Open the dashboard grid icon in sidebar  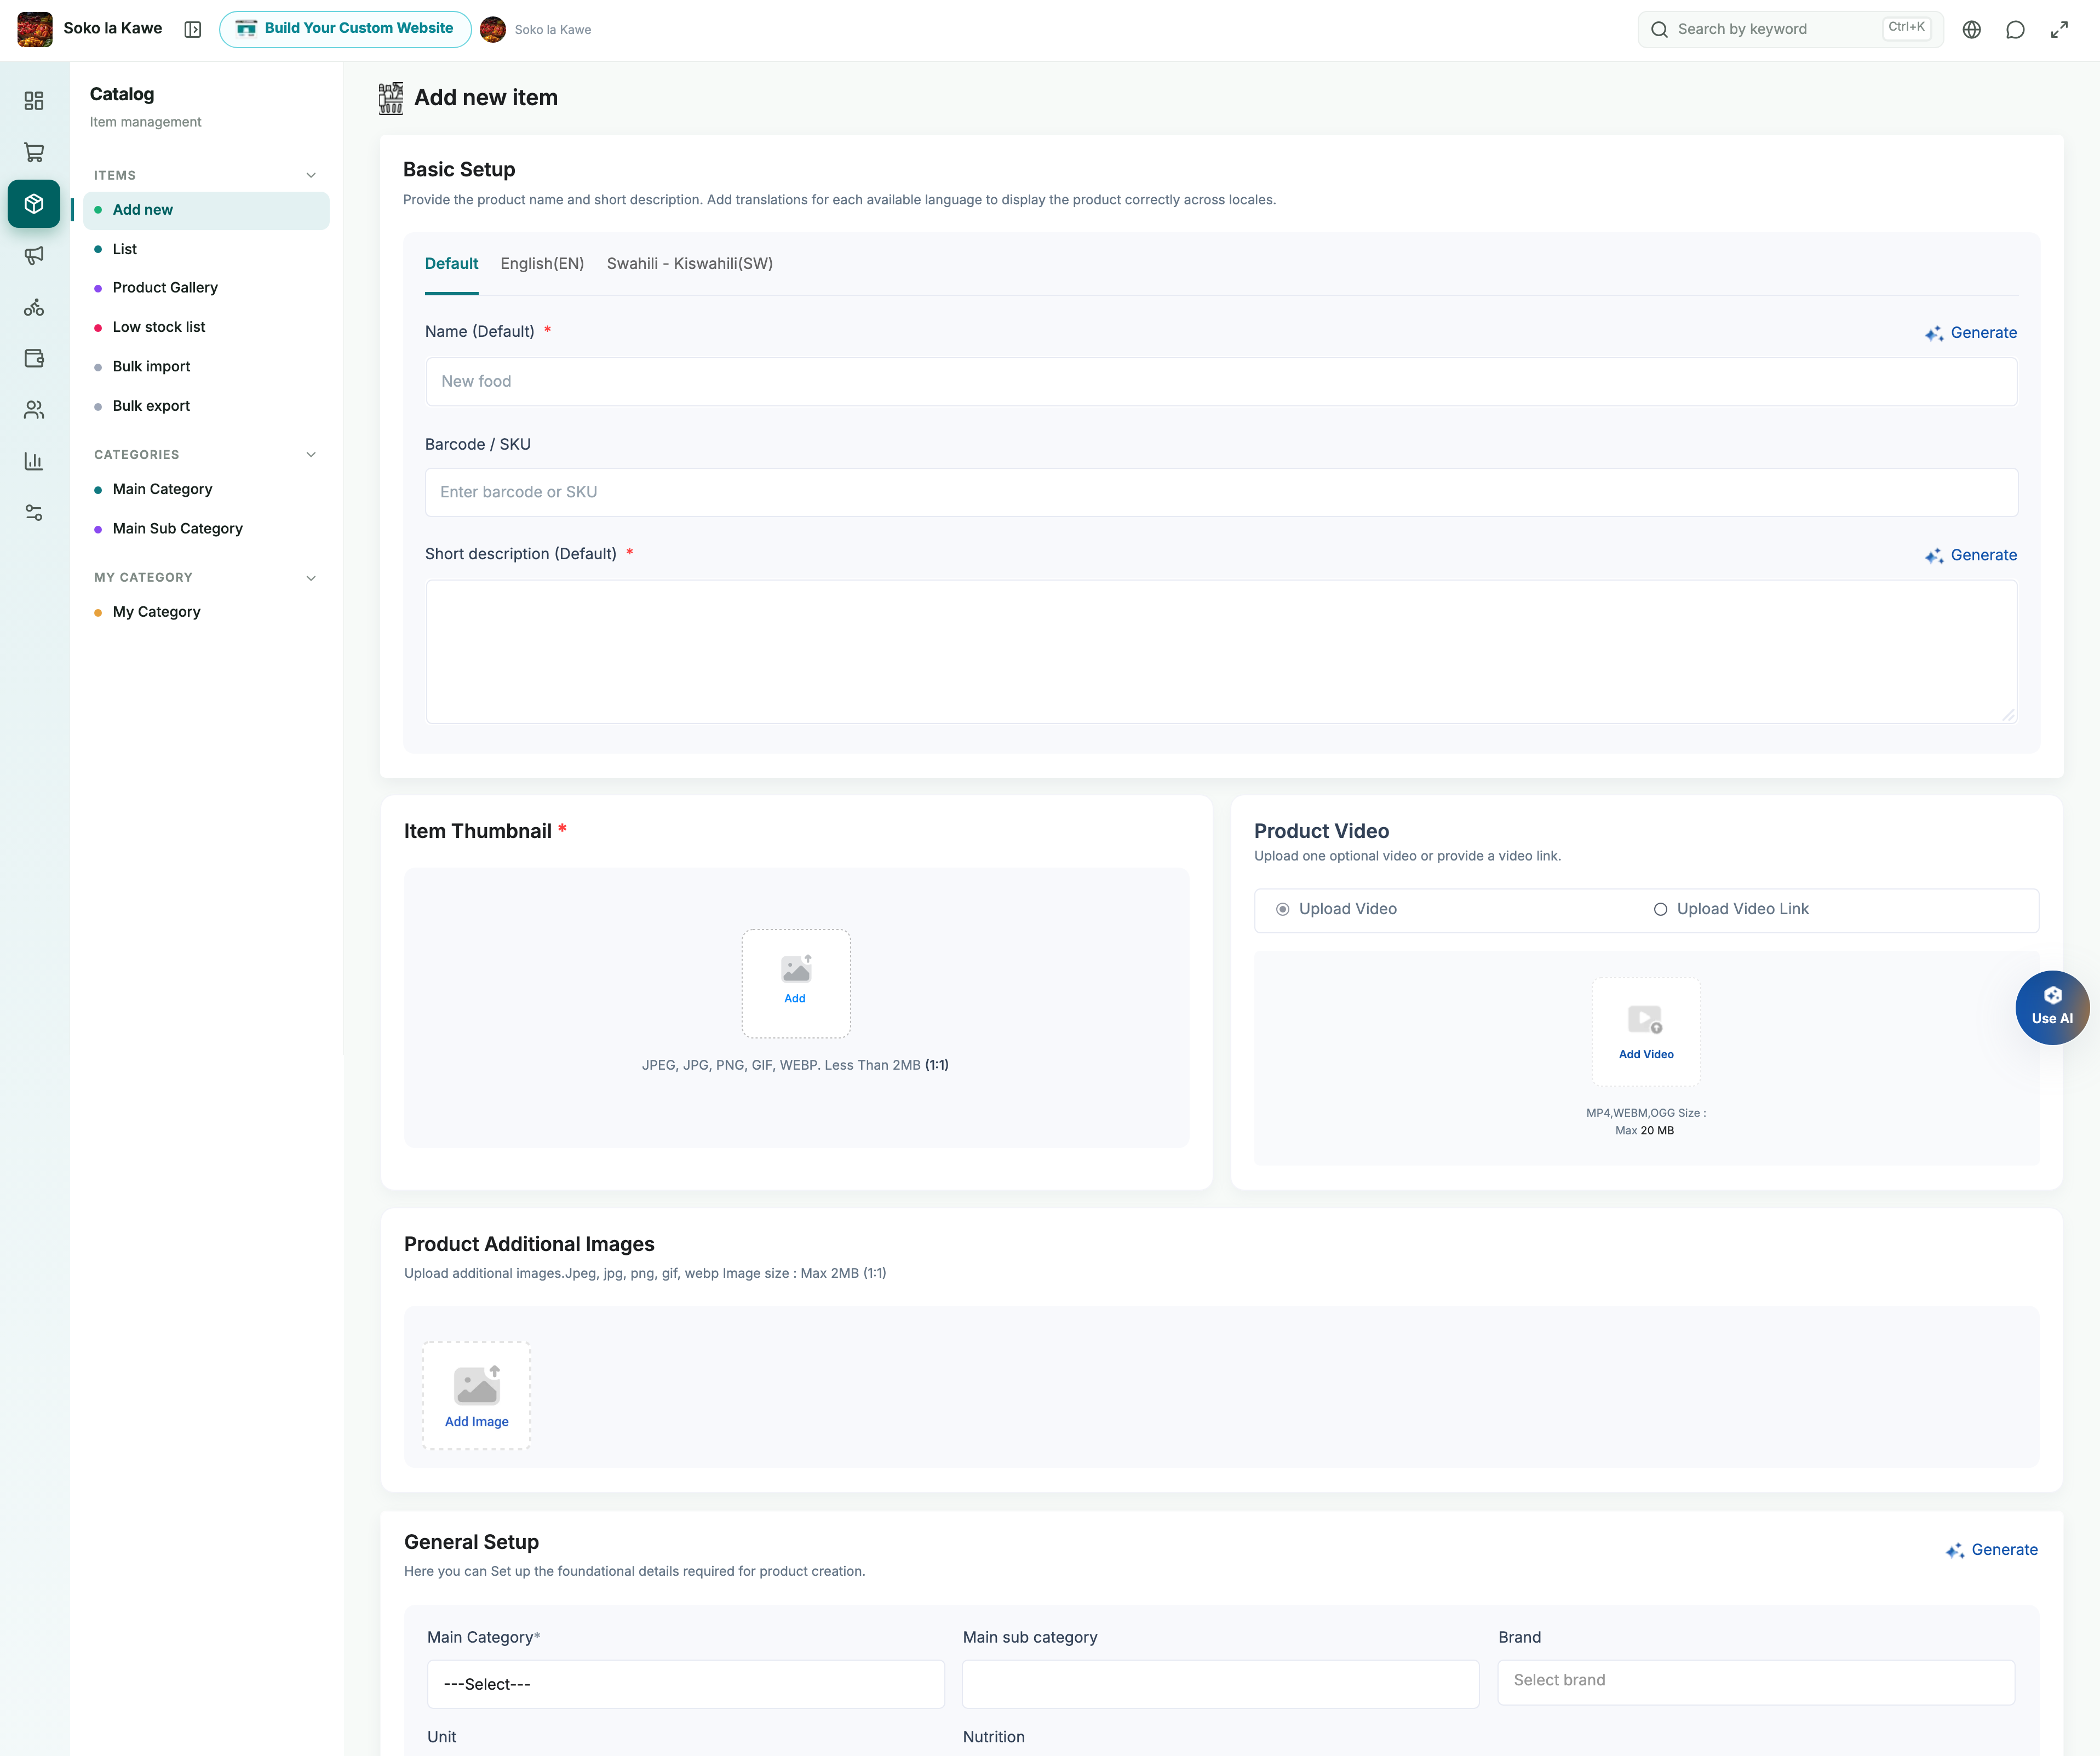coord(34,101)
